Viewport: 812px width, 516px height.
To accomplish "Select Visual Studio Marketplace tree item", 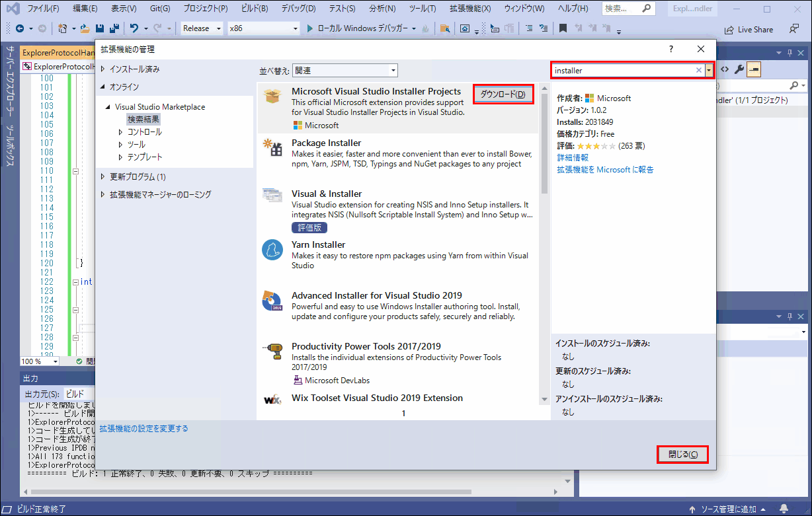I will tap(160, 107).
